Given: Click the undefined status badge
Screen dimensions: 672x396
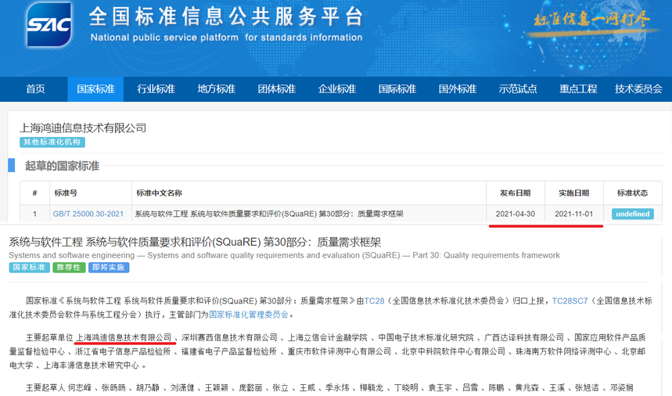Looking at the screenshot, I should (x=633, y=214).
